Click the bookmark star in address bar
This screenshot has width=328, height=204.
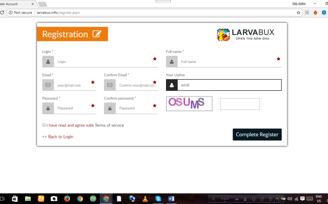pyautogui.click(x=298, y=12)
